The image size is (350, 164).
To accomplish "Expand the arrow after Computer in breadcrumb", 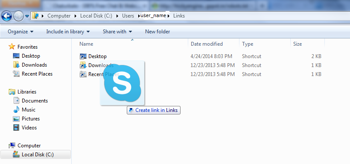I will click(76, 16).
